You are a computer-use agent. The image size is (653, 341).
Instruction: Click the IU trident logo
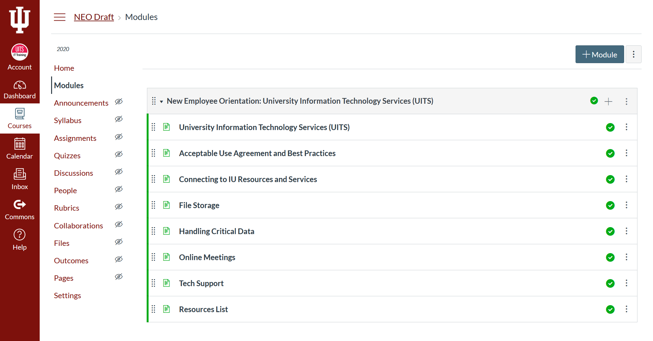pyautogui.click(x=20, y=20)
